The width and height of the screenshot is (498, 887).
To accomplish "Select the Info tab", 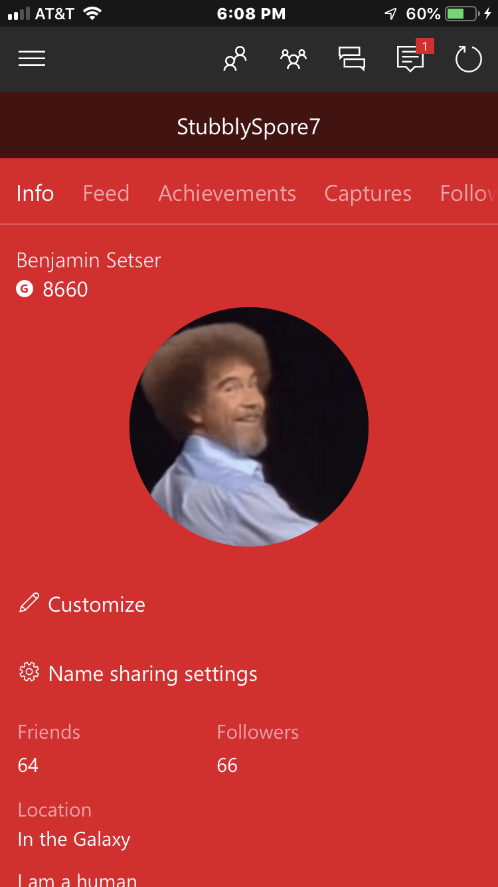I will click(35, 193).
